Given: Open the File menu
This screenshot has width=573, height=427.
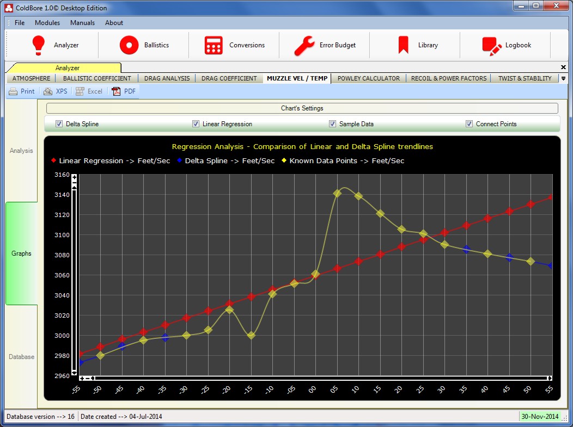Looking at the screenshot, I should click(x=20, y=23).
